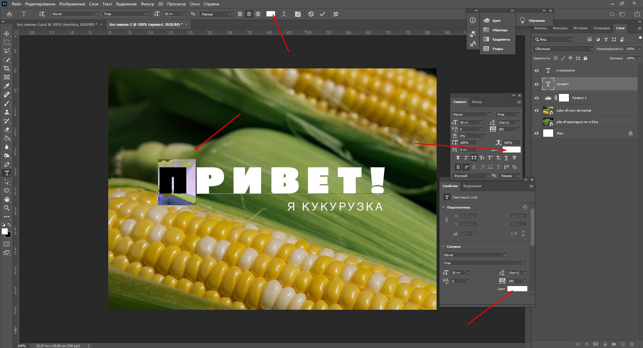Open warp text options
Viewport: 643px width, 348px height.
(x=284, y=14)
